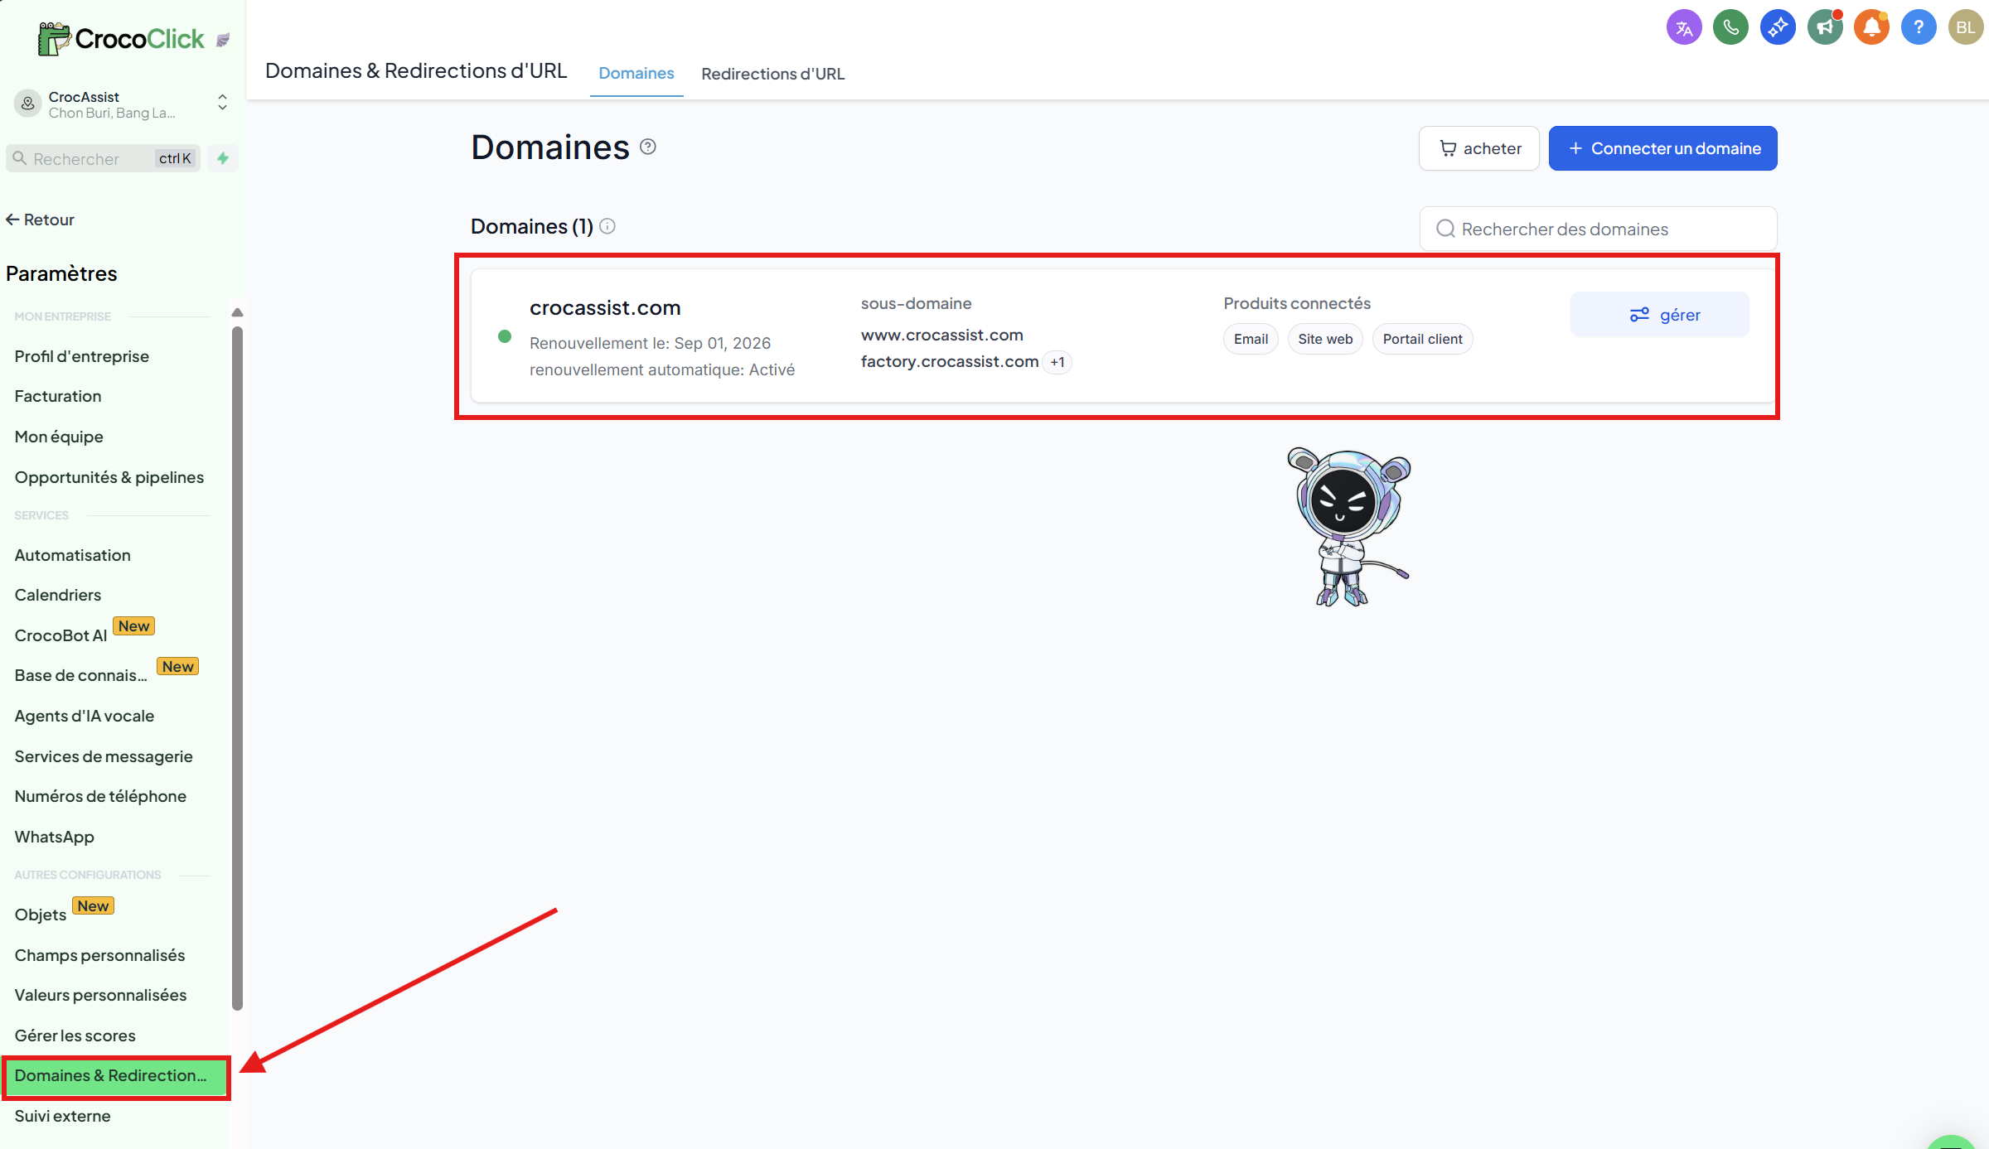Open Automatisation in settings sidebar
The height and width of the screenshot is (1149, 1989).
pyautogui.click(x=73, y=555)
